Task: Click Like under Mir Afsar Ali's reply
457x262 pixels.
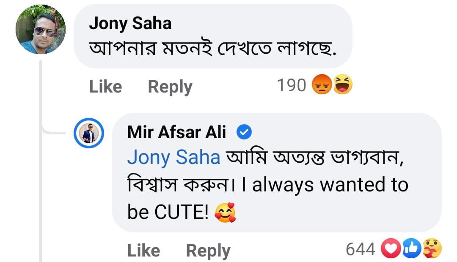Action: (x=143, y=250)
